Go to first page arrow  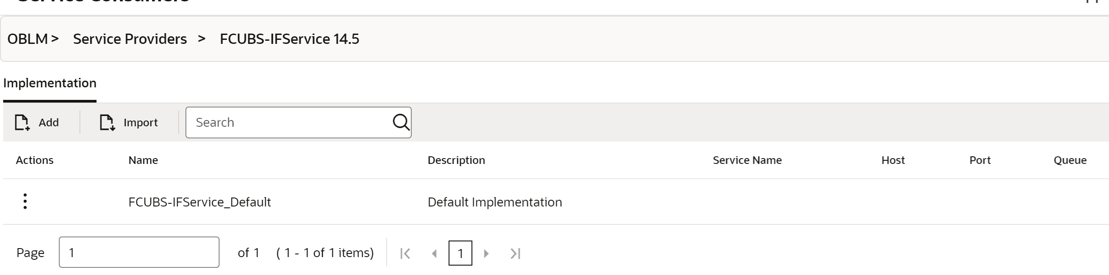point(405,254)
